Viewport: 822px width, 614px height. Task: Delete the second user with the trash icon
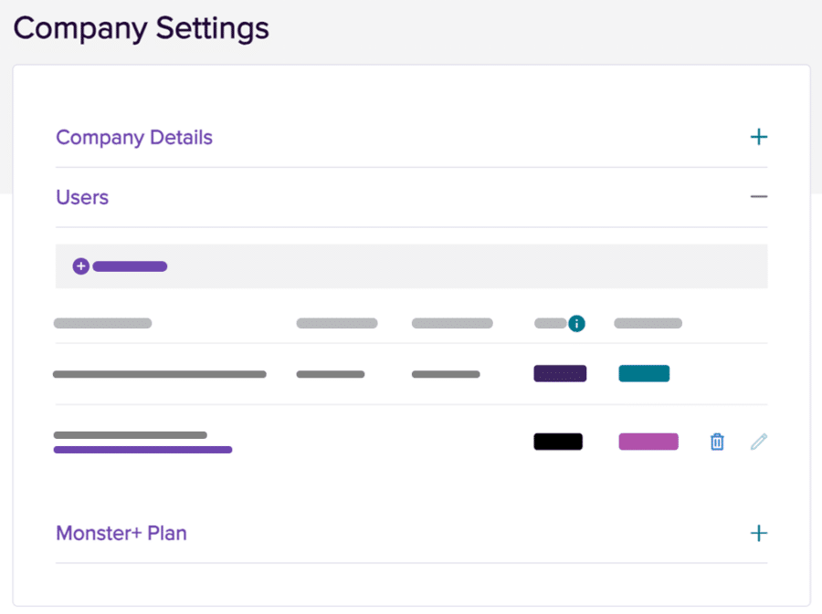click(717, 442)
